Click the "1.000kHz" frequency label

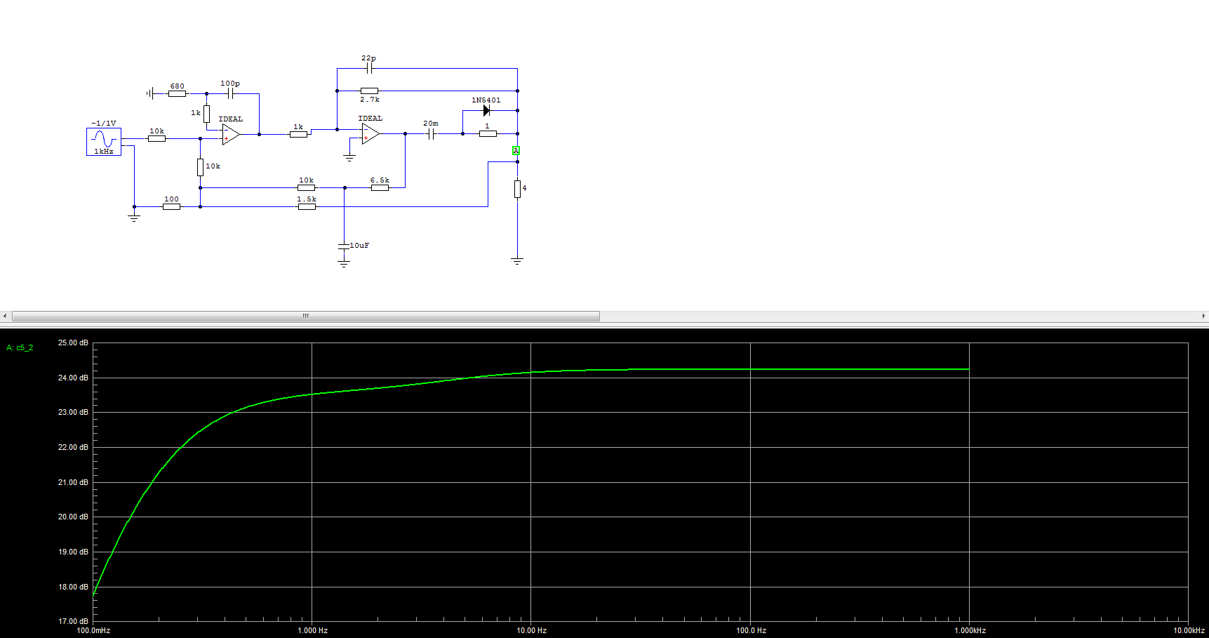pos(970,630)
